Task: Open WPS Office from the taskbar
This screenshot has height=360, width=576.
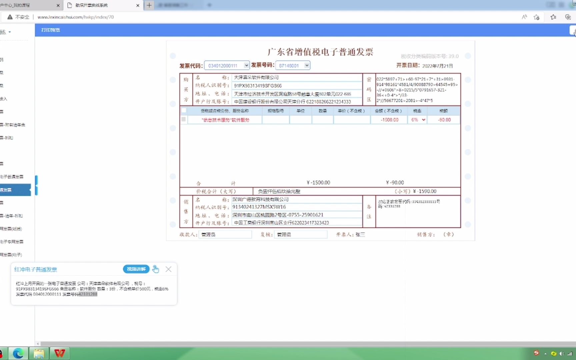Action: pos(60,353)
